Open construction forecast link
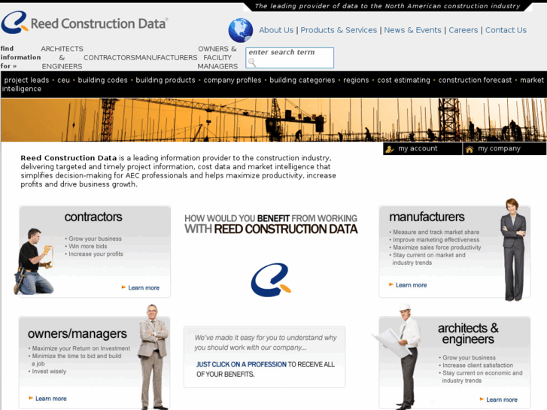This screenshot has width=547, height=410. coord(475,80)
